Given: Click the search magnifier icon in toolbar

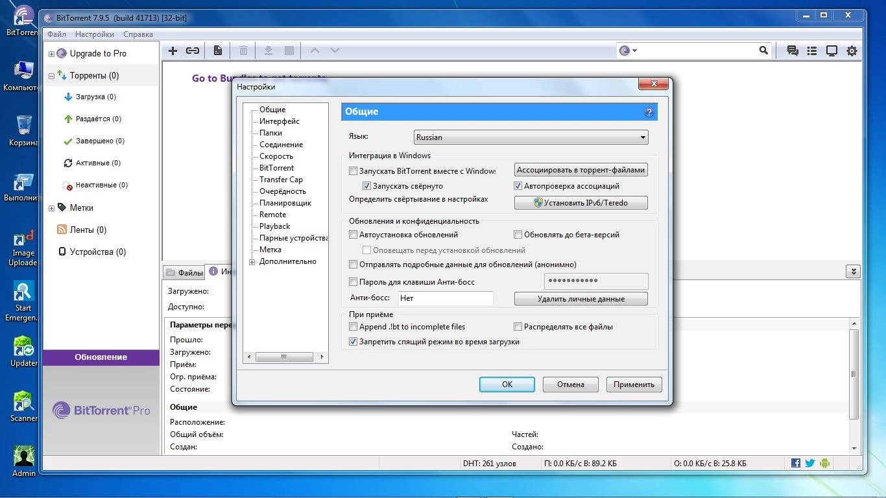Looking at the screenshot, I should (763, 50).
